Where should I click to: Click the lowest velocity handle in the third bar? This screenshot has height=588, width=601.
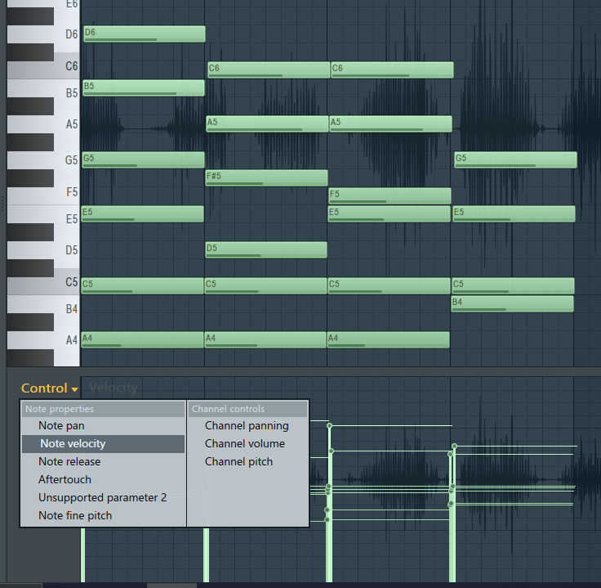click(x=327, y=519)
